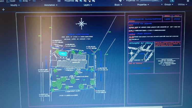Screen dimensions: 192x108
Task: Select the compass rose north symbol
Action: (x=82, y=24)
